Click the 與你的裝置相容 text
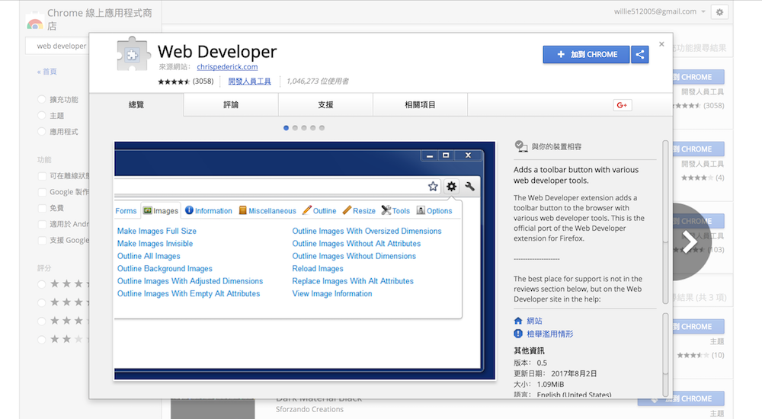762x419 pixels. [x=556, y=147]
